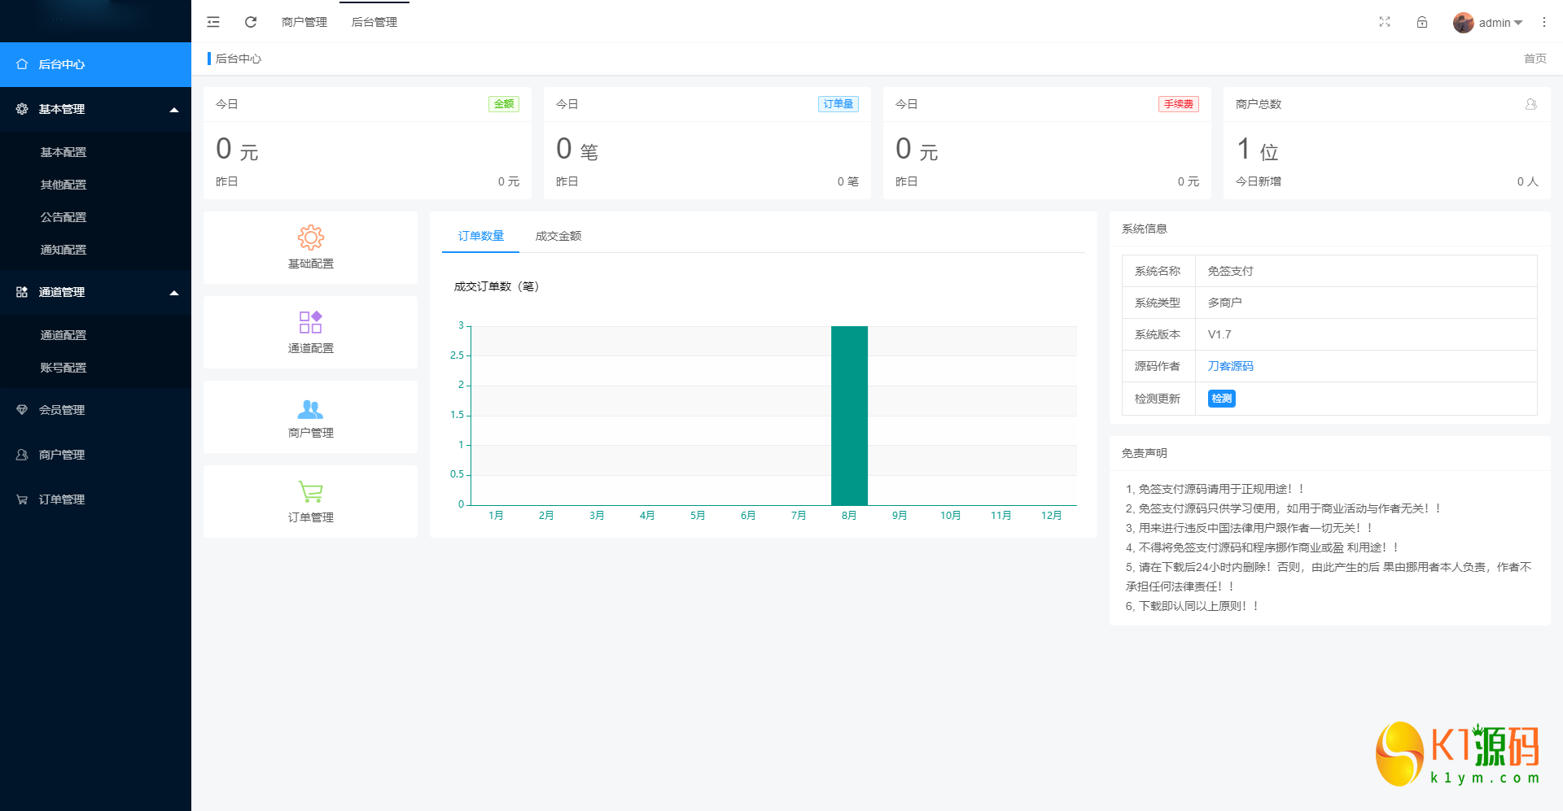Open 会员管理 in the sidebar

tap(62, 410)
